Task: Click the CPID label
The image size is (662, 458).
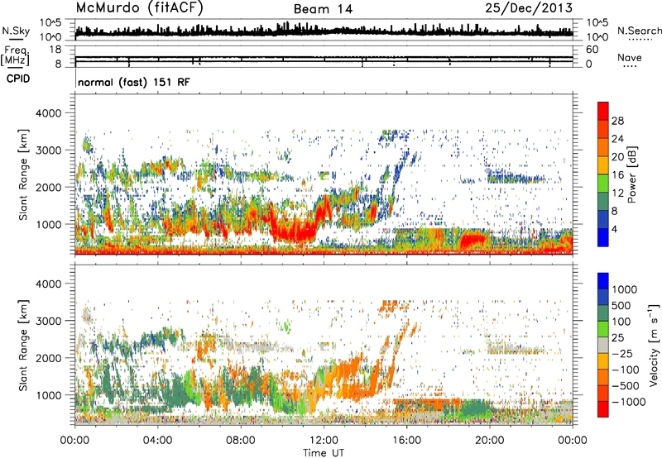Action: tap(18, 79)
